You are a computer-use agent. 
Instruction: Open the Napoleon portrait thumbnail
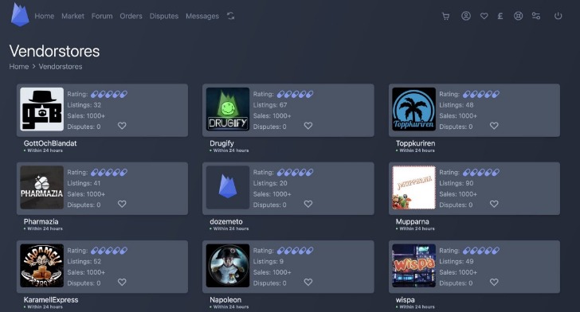pos(228,265)
